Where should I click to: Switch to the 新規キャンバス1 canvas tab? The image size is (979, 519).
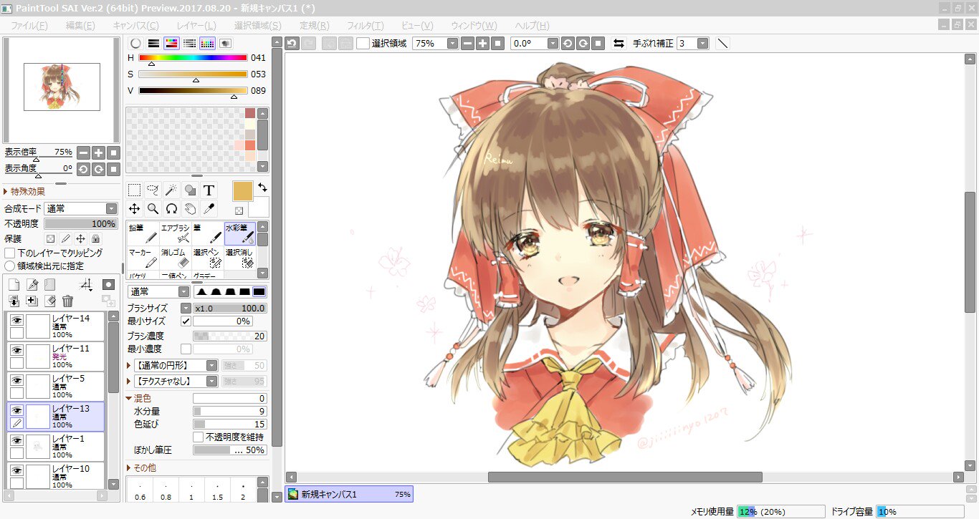349,494
